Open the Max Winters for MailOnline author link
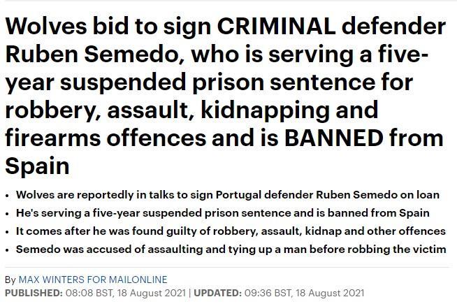 pyautogui.click(x=93, y=280)
